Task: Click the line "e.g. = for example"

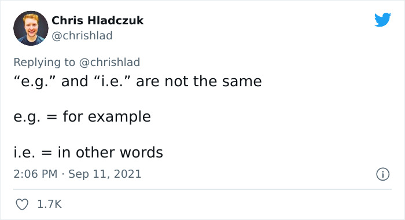Action: pyautogui.click(x=82, y=117)
